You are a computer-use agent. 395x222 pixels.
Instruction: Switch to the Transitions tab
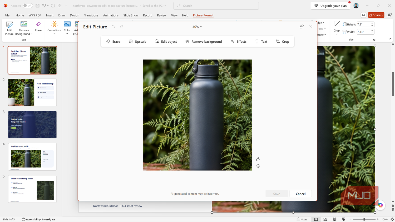click(91, 15)
